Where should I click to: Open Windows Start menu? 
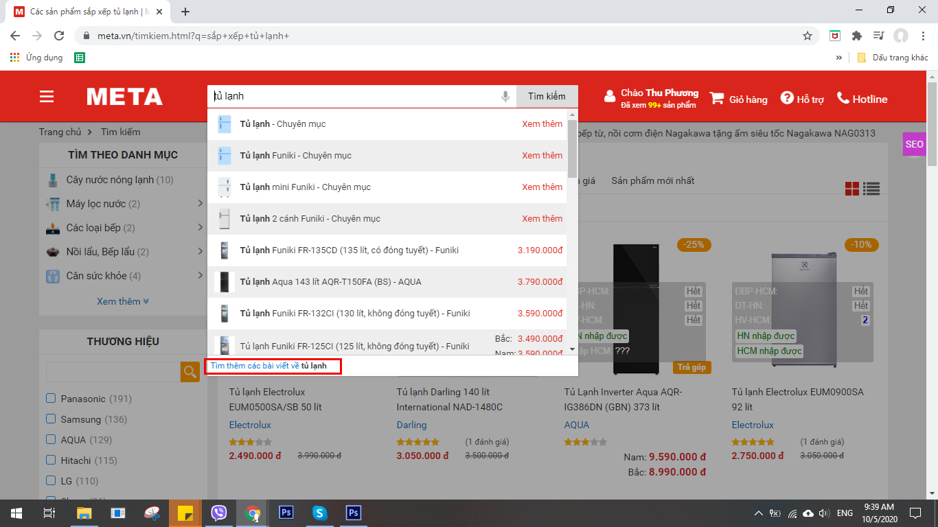(16, 513)
